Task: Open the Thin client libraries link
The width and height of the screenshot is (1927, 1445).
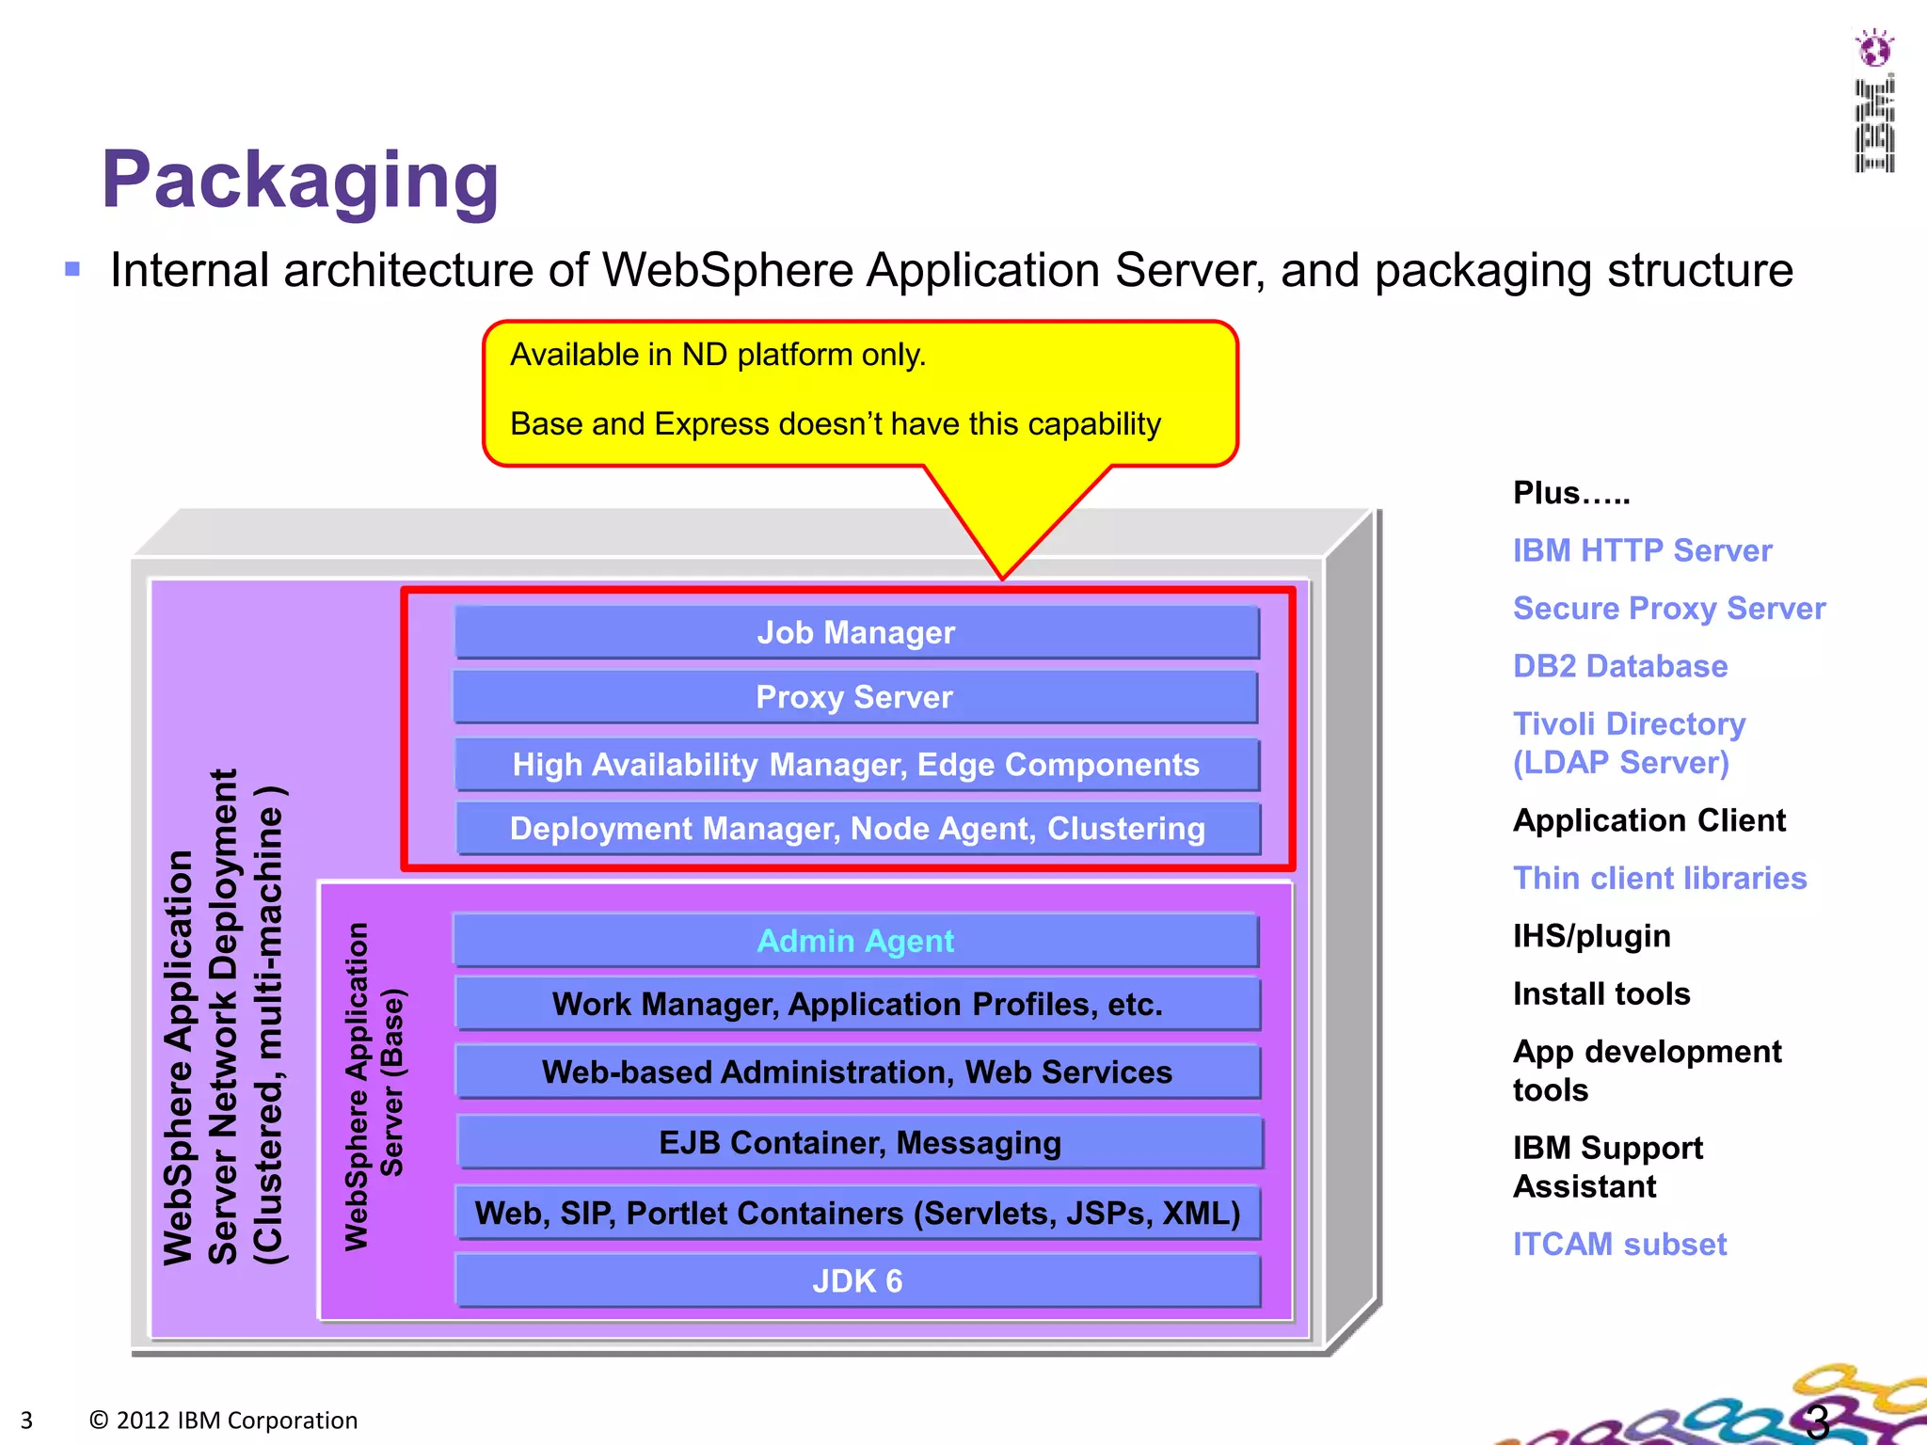Action: 1659,878
